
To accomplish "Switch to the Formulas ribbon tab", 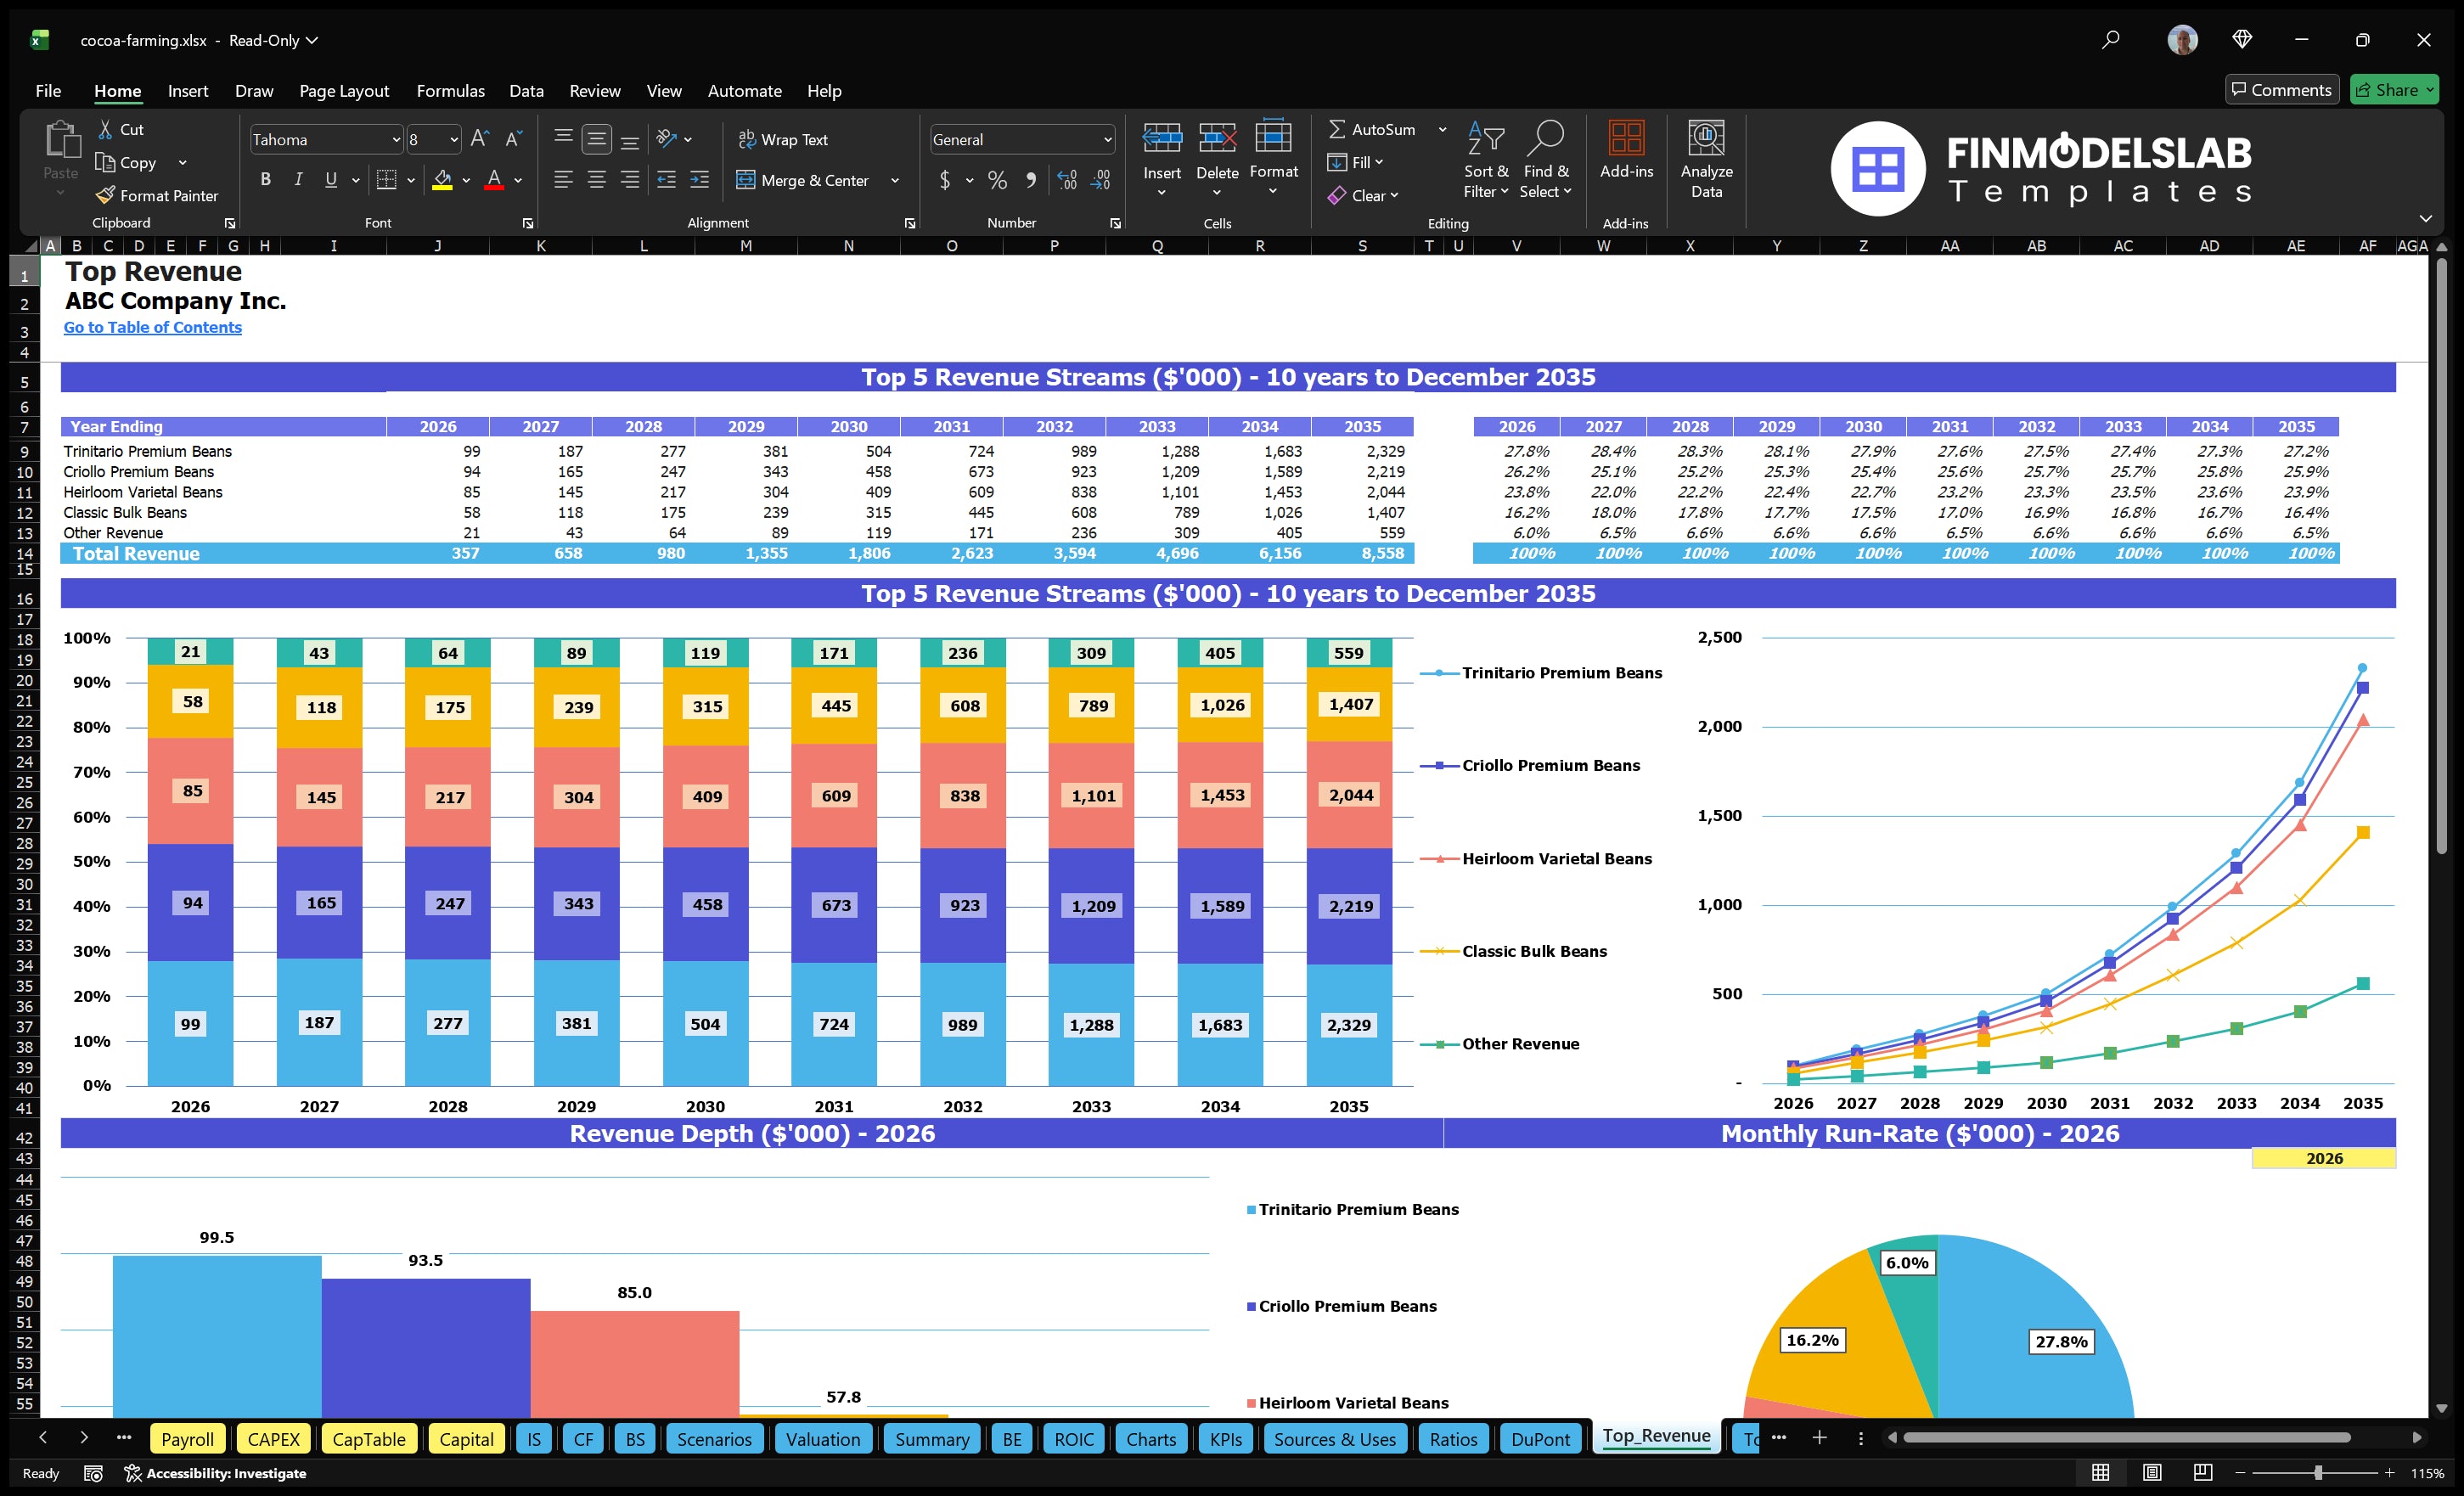I will click(450, 91).
